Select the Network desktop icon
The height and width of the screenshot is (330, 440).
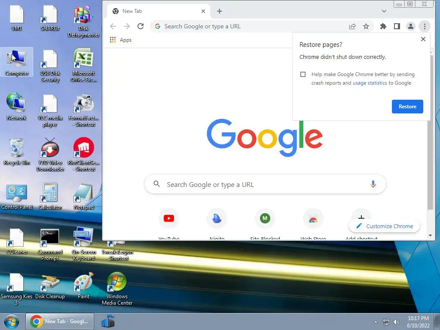(x=17, y=107)
